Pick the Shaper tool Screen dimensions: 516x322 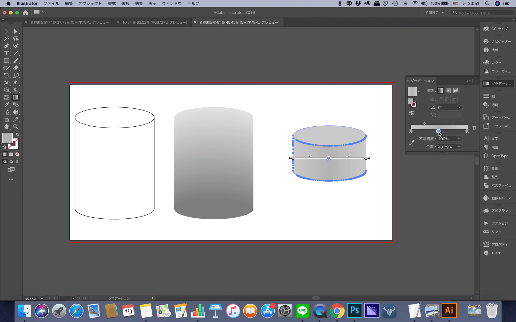[x=6, y=68]
